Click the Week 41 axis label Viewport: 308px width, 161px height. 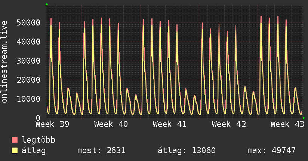click(170, 124)
